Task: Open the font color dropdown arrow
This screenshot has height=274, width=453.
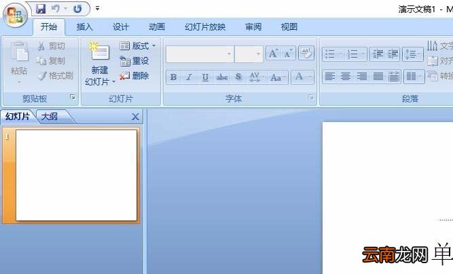Action: click(310, 77)
